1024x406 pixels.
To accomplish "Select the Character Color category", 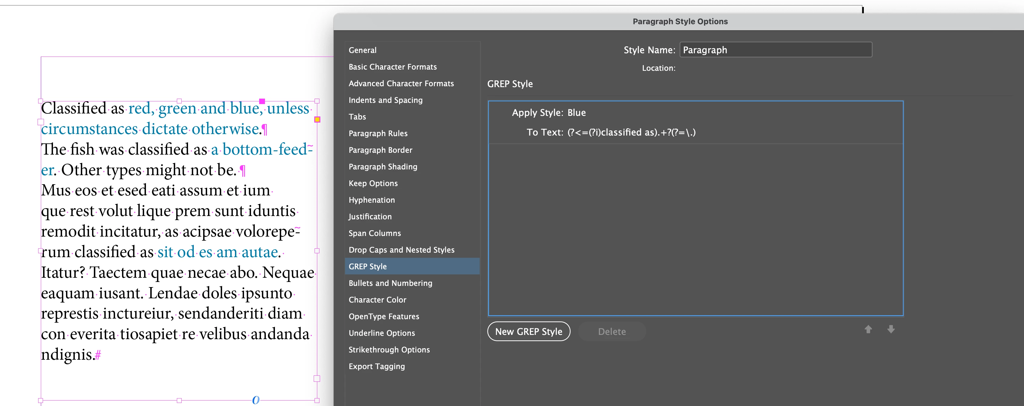I will pos(377,300).
